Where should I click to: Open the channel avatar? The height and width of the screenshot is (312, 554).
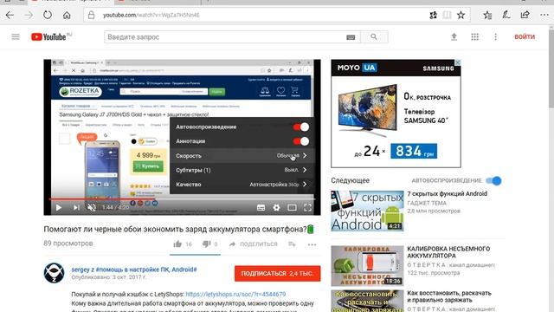click(54, 273)
